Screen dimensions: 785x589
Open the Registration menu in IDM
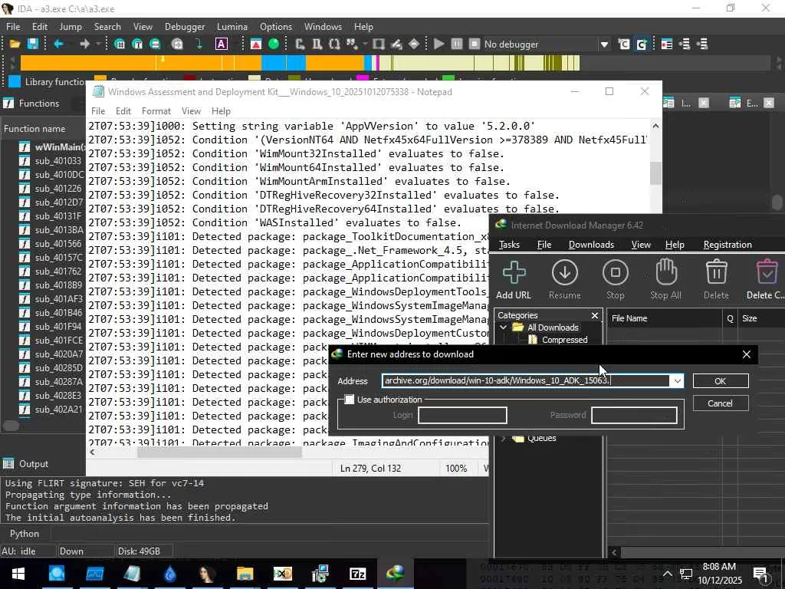click(728, 245)
